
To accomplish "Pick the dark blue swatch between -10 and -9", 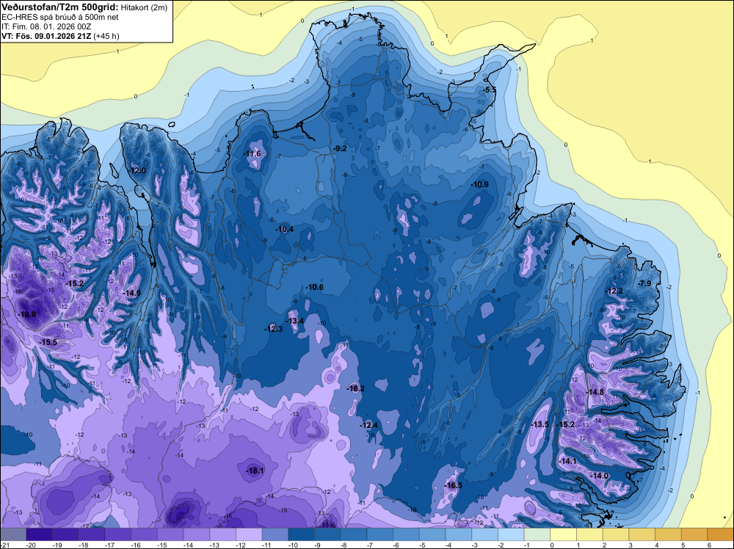I will click(302, 534).
